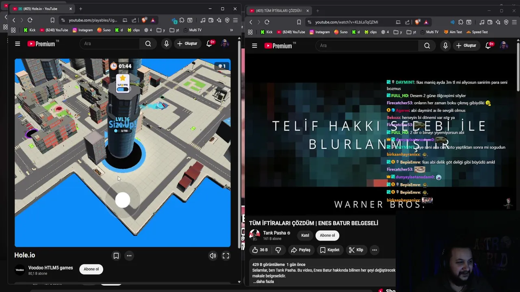The image size is (520, 292).
Task: Open Speed Test bookmark
Action: [477, 32]
